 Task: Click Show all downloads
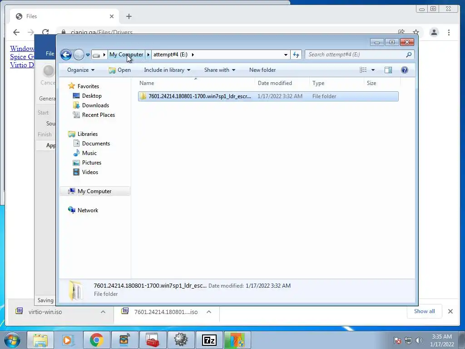click(425, 311)
